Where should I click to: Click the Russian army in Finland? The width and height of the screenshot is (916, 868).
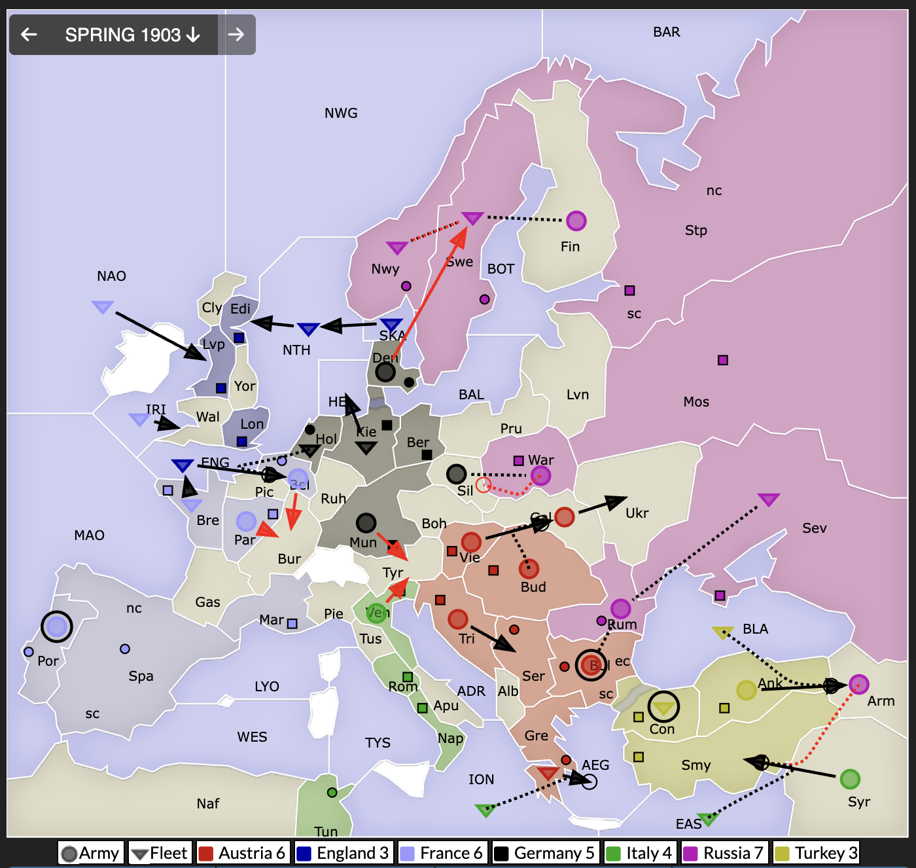576,221
